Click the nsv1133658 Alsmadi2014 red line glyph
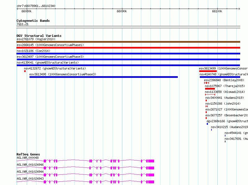Viewport: 248px width, 185px height. point(210,95)
